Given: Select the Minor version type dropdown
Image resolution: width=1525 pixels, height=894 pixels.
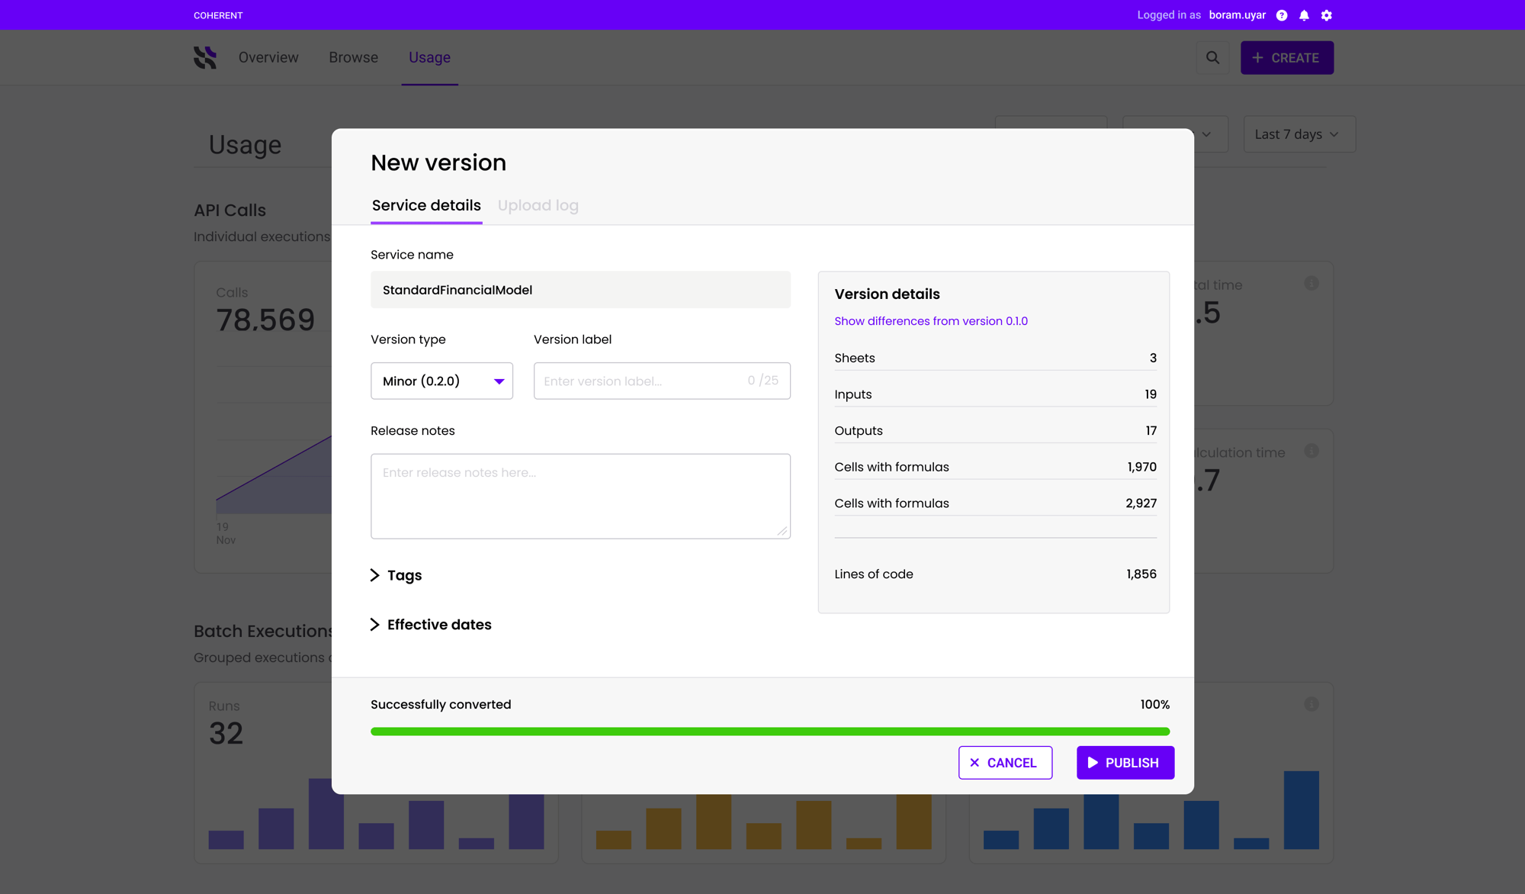Looking at the screenshot, I should pyautogui.click(x=441, y=380).
